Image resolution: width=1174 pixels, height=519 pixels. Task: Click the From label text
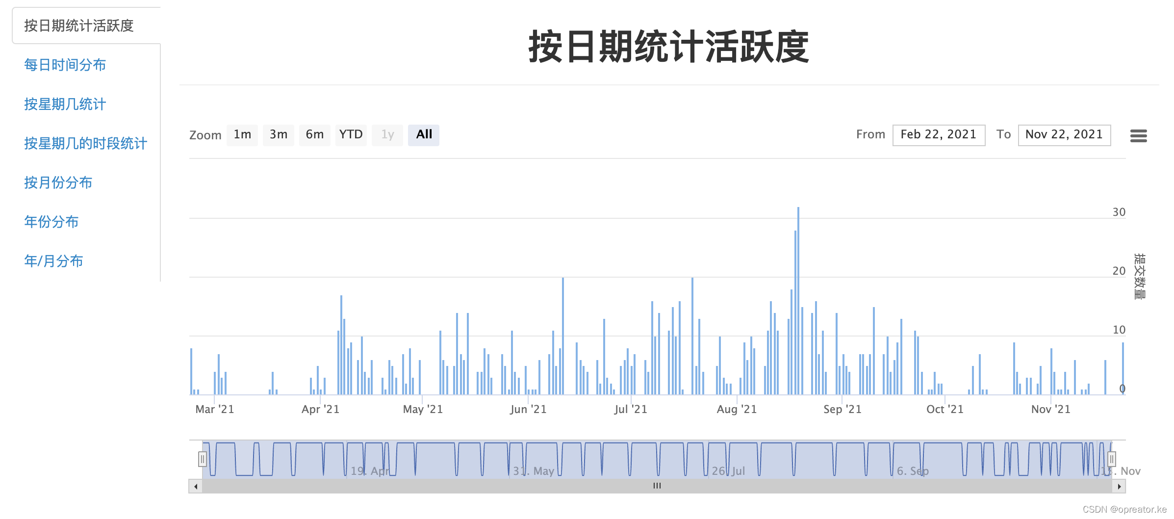tap(870, 134)
